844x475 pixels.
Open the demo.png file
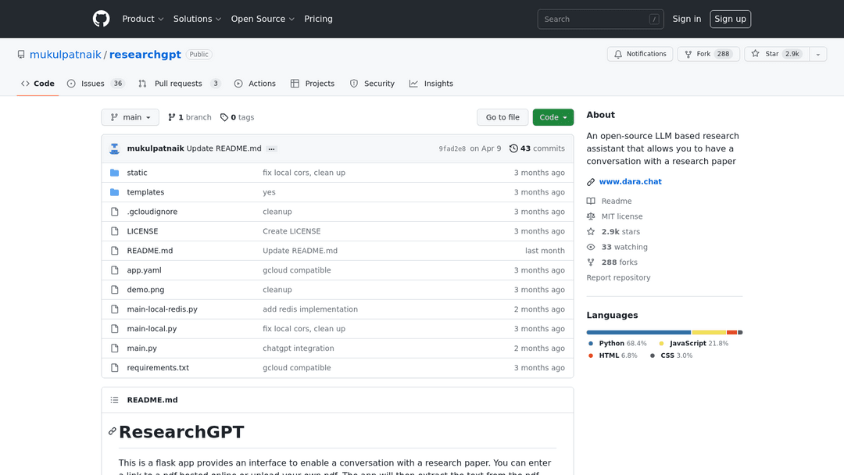145,289
